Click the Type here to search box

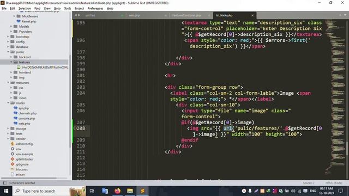point(49,191)
